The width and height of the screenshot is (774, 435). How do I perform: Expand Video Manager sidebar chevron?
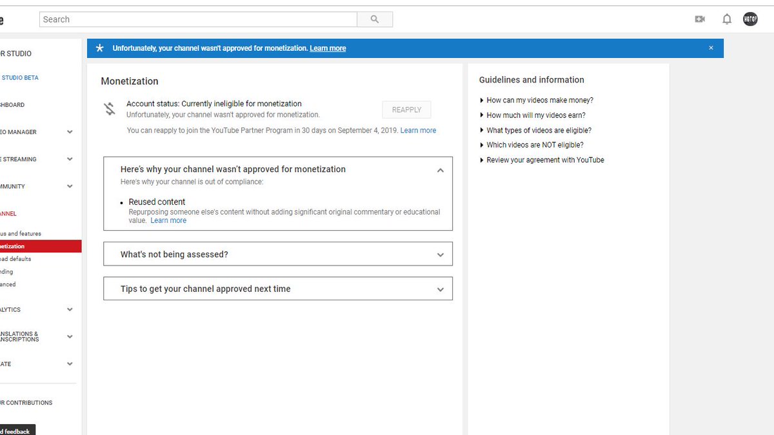click(x=70, y=132)
